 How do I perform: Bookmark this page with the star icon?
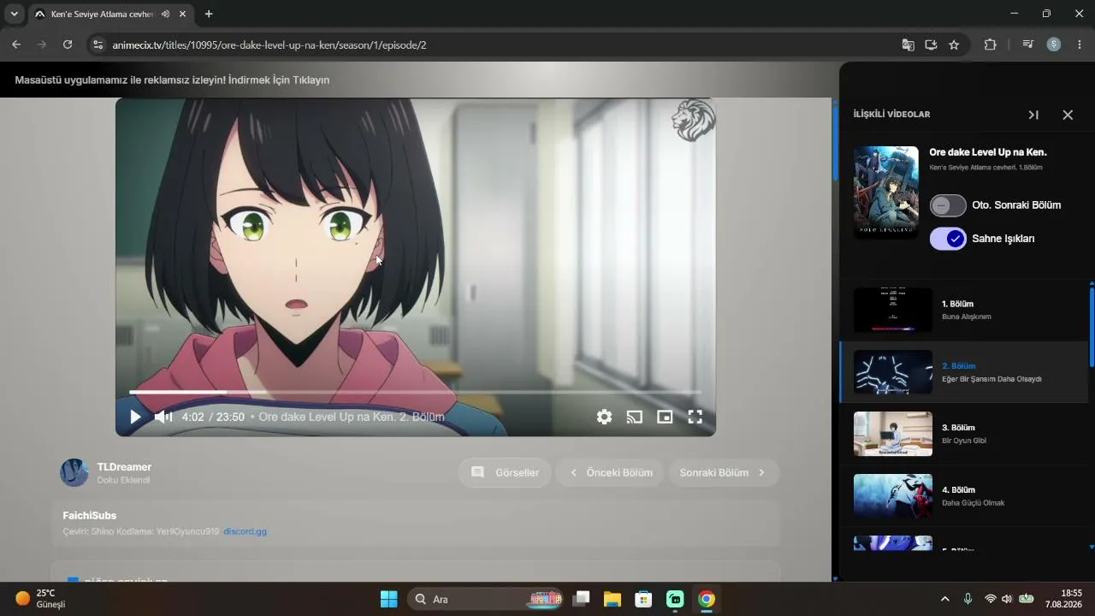954,44
